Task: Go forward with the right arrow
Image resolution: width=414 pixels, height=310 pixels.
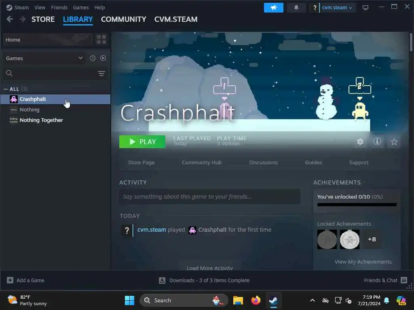Action: (23, 19)
